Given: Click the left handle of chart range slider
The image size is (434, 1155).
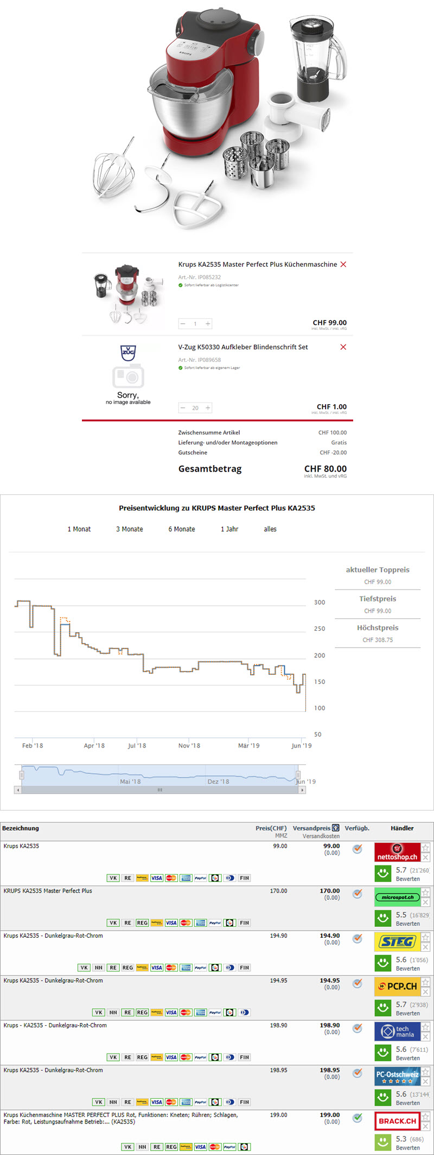Looking at the screenshot, I should [22, 775].
